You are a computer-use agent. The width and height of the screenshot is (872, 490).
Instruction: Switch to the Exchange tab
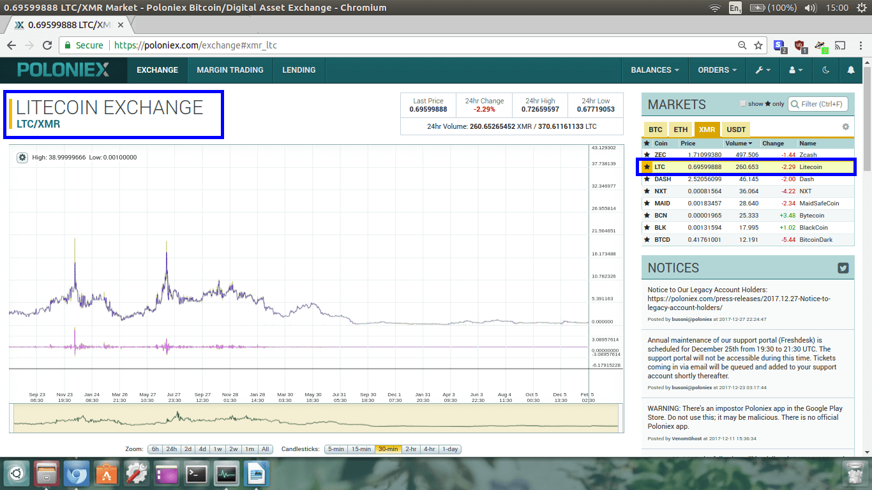[157, 70]
